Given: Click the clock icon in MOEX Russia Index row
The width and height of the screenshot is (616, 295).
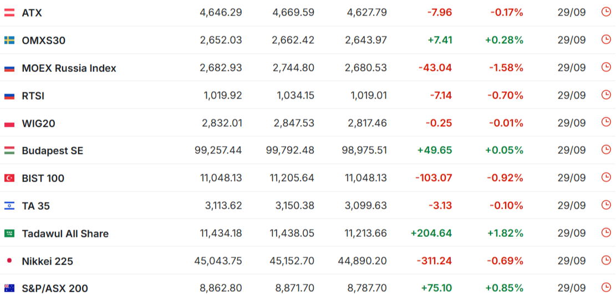Looking at the screenshot, I should (606, 67).
